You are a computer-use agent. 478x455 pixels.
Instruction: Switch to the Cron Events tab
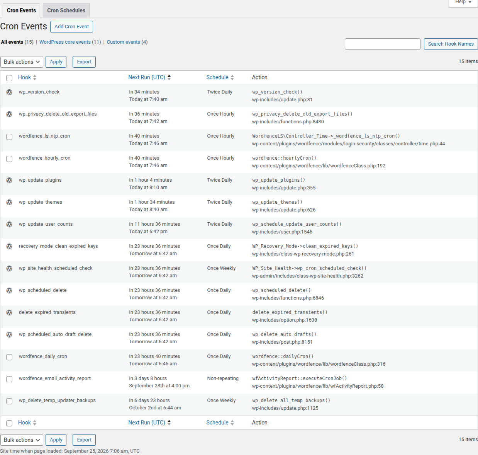click(x=21, y=10)
